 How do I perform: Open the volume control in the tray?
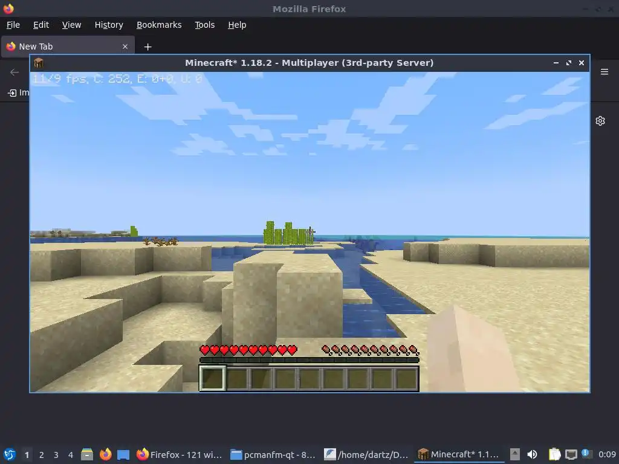pyautogui.click(x=532, y=454)
